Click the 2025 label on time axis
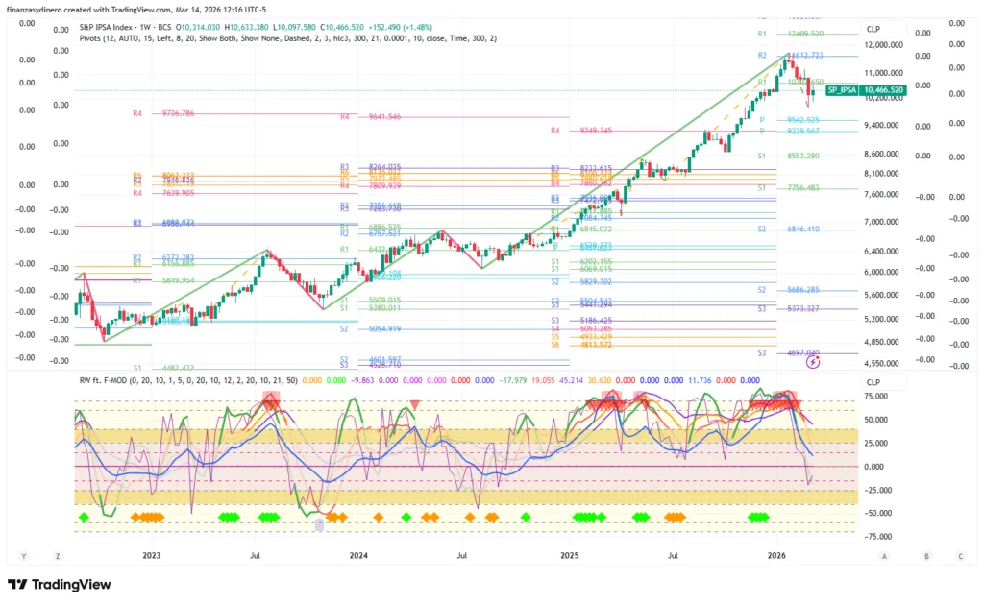 [569, 555]
